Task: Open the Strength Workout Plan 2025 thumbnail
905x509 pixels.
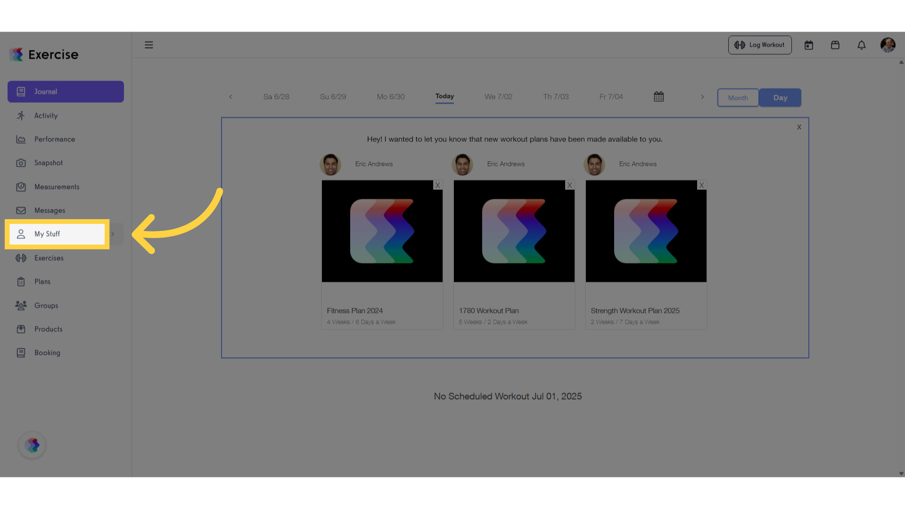Action: click(646, 231)
